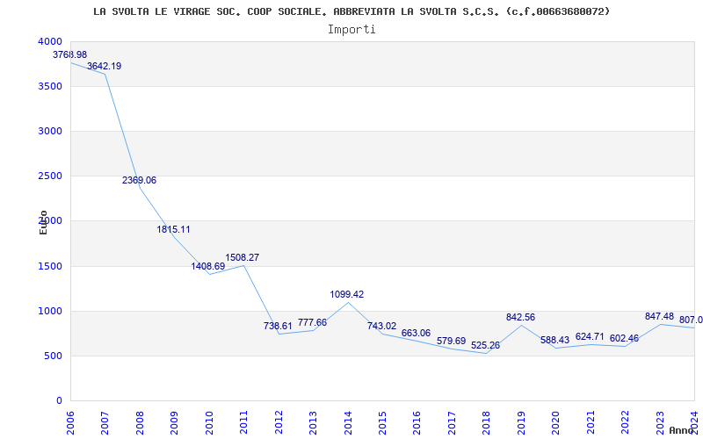Click the y-axis tick 1000
Viewport: 703px width, 439px height.
[x=48, y=312]
